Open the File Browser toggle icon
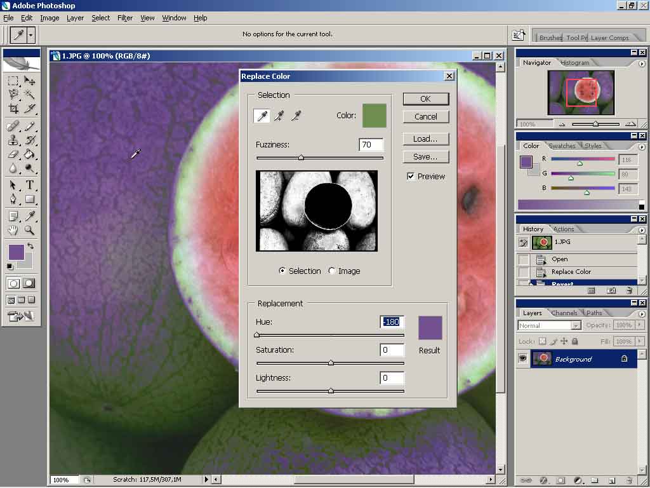650x488 pixels. tap(519, 35)
